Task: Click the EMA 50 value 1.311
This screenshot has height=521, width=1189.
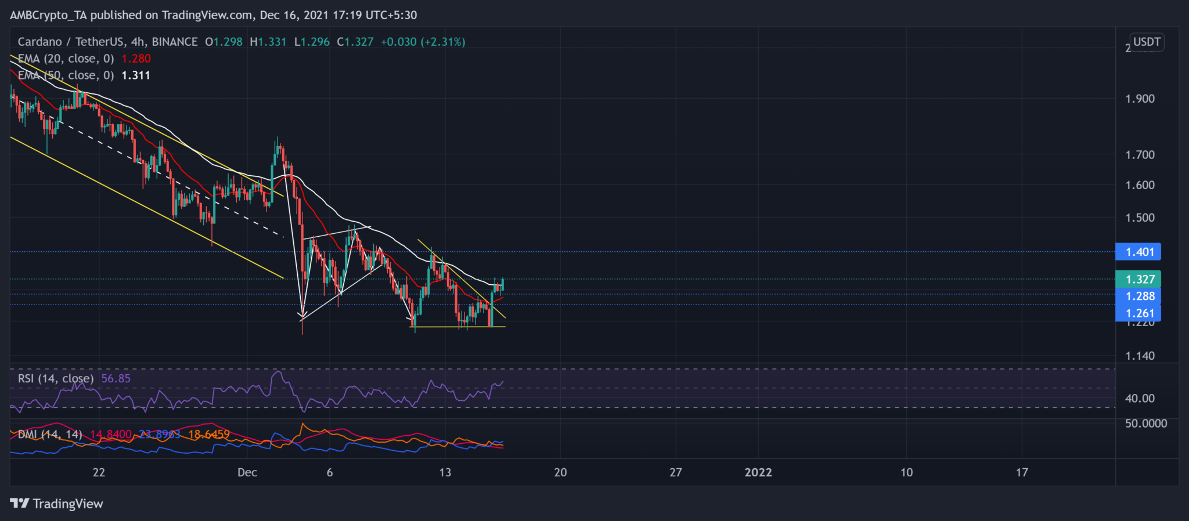Action: pyautogui.click(x=136, y=75)
